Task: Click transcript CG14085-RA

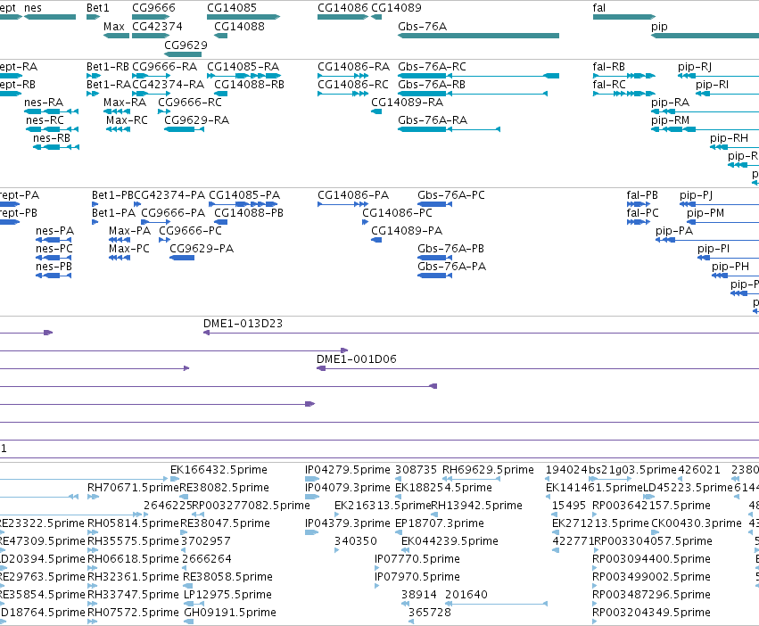Action: pyautogui.click(x=243, y=67)
